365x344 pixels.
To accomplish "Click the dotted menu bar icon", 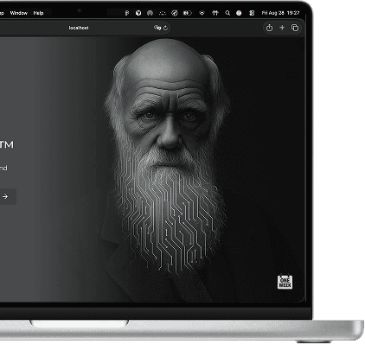I will click(x=163, y=13).
